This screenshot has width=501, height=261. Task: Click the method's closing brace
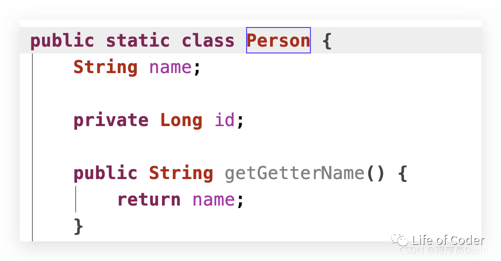click(x=79, y=226)
